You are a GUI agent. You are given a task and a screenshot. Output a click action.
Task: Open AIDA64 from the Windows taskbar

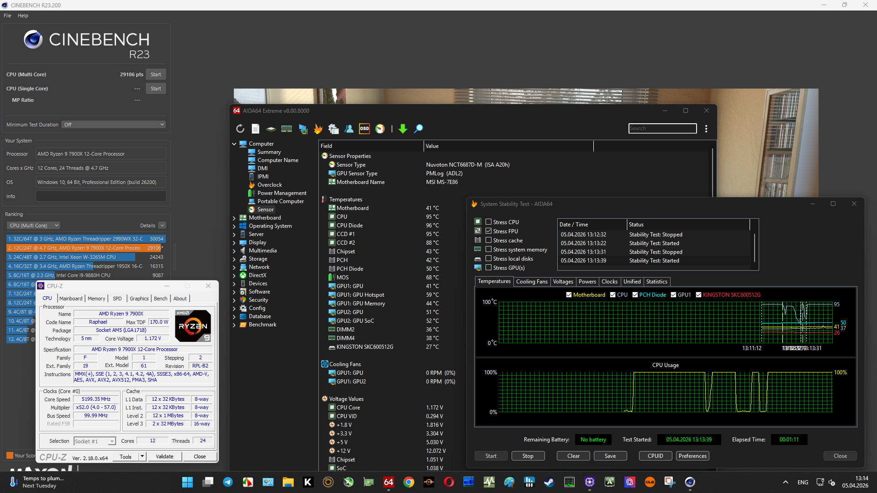[x=388, y=482]
